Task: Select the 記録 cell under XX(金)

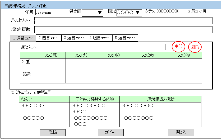Action: tap(184, 77)
